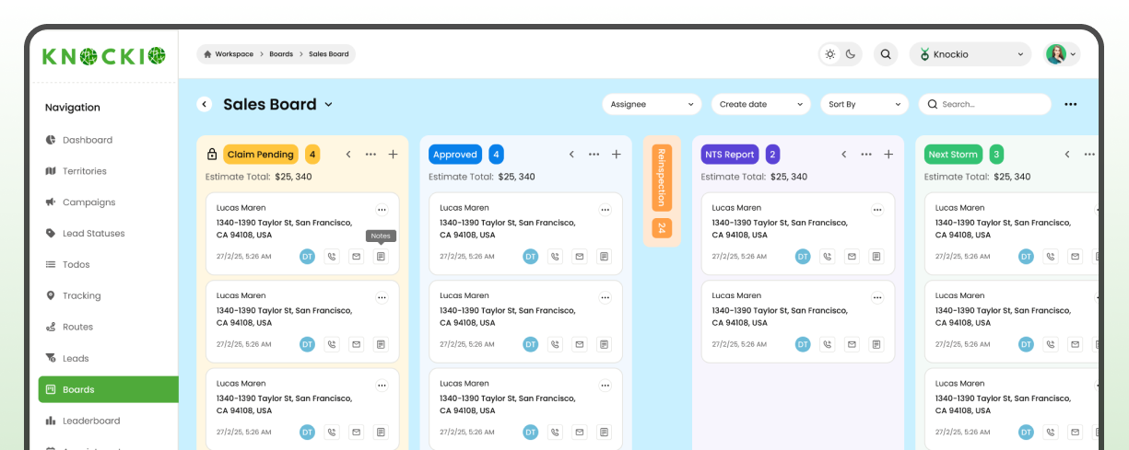Open Approved column options menu
This screenshot has height=450, width=1129.
pos(594,155)
